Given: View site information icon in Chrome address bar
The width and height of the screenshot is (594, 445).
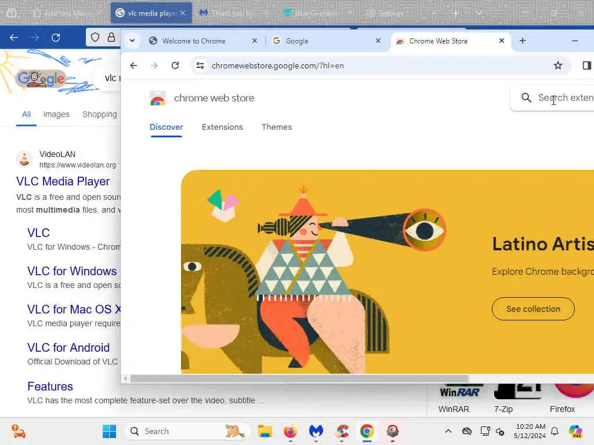Looking at the screenshot, I should coord(200,65).
